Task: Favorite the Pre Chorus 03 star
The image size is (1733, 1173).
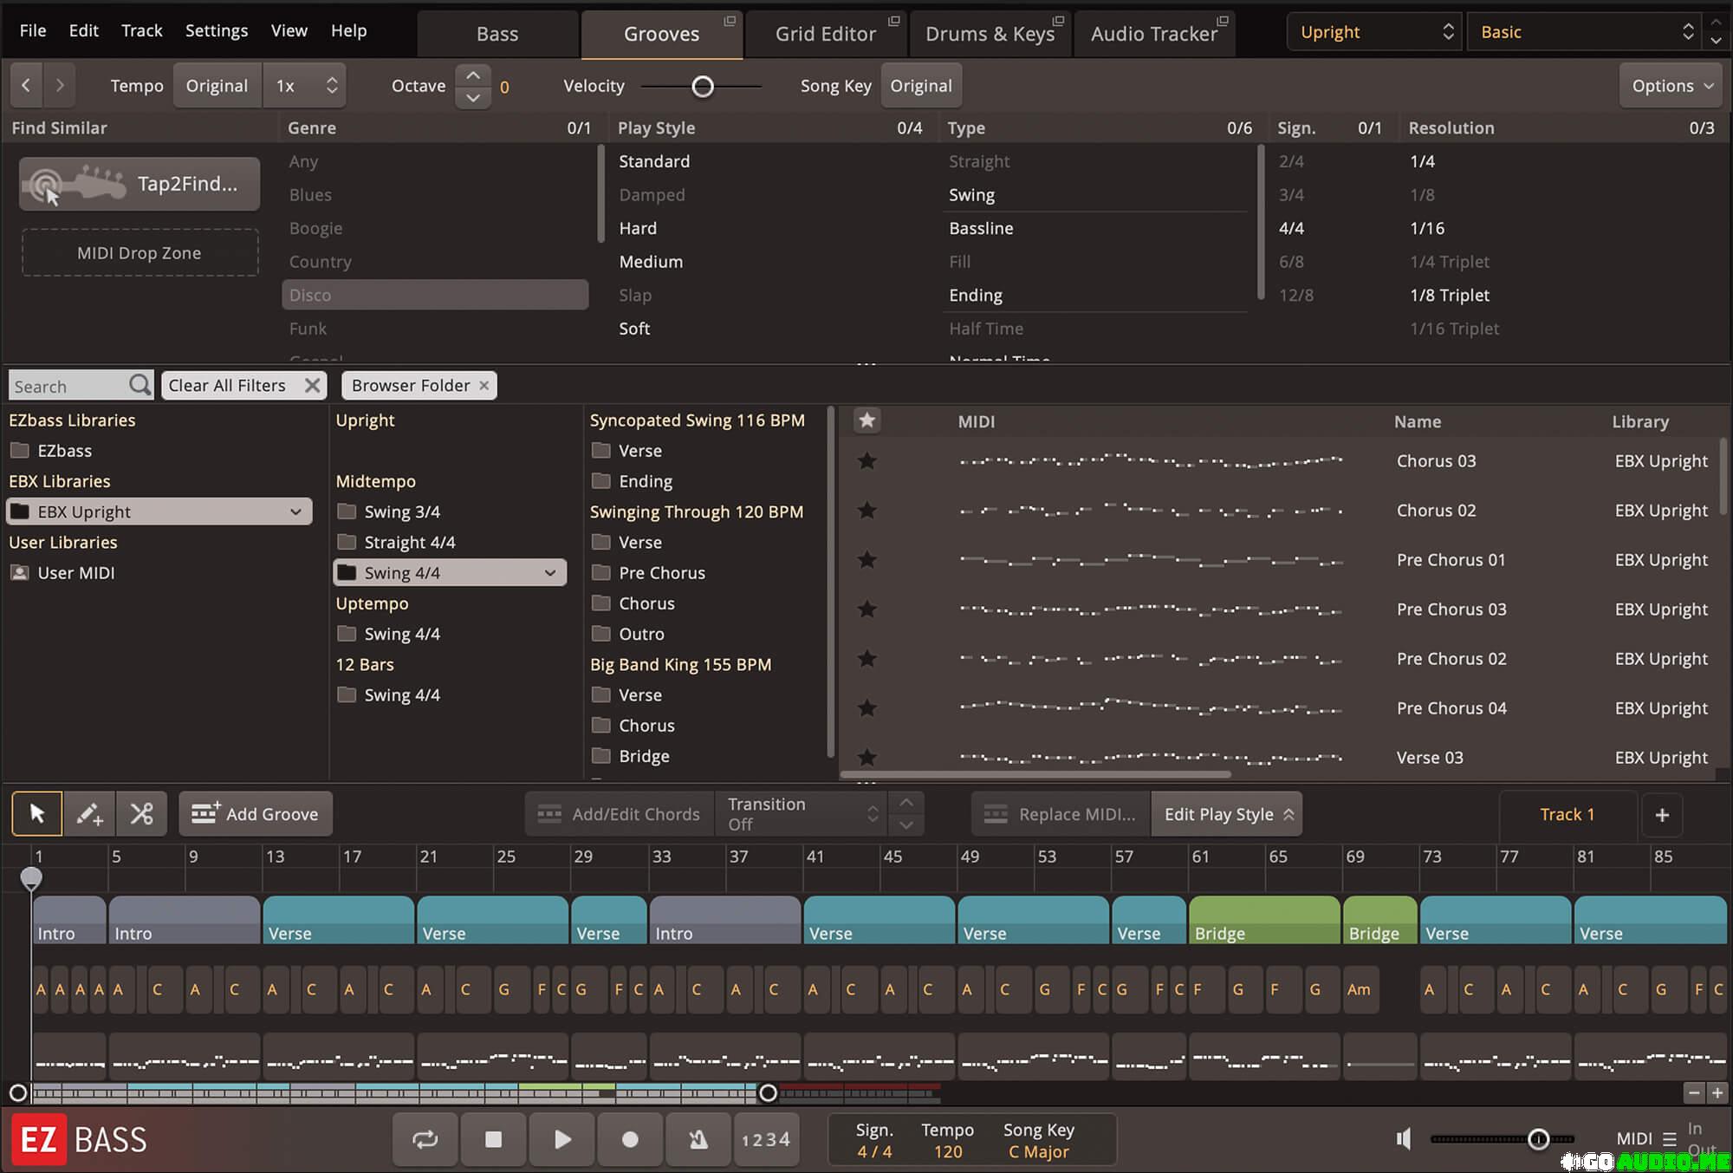Action: [866, 609]
